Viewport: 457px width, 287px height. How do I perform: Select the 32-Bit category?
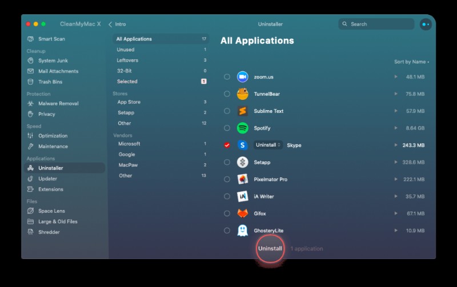click(x=161, y=71)
